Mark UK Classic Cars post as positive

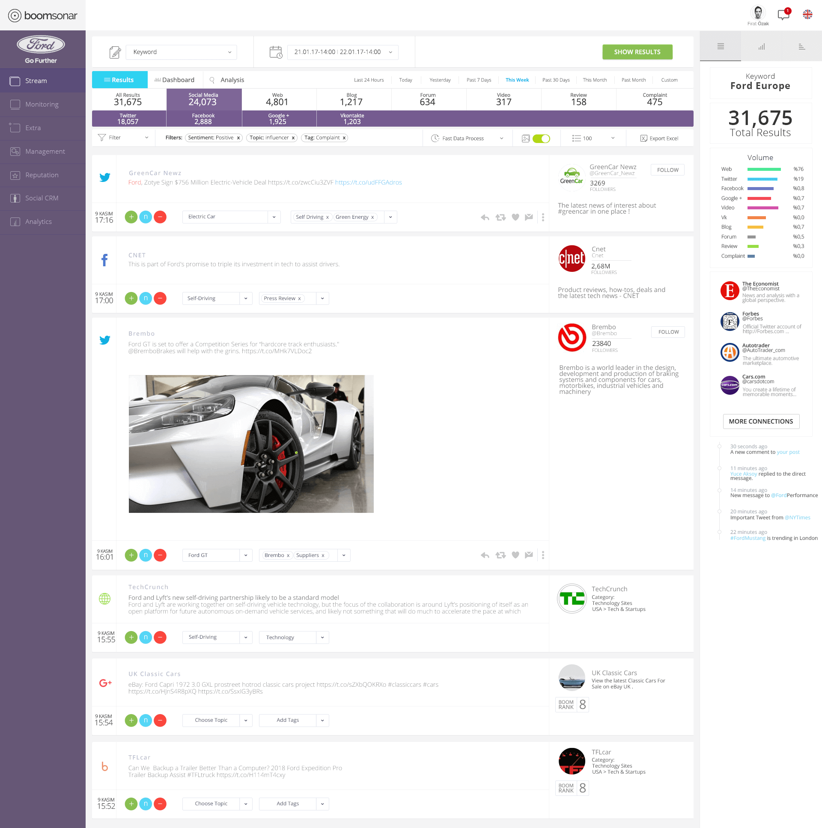tap(131, 721)
